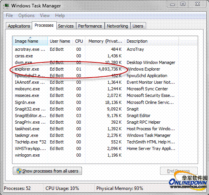Switch to the Applications tab
This screenshot has height=195, width=209.
point(19,26)
